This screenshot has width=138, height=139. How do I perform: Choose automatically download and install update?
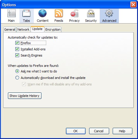click(17, 78)
